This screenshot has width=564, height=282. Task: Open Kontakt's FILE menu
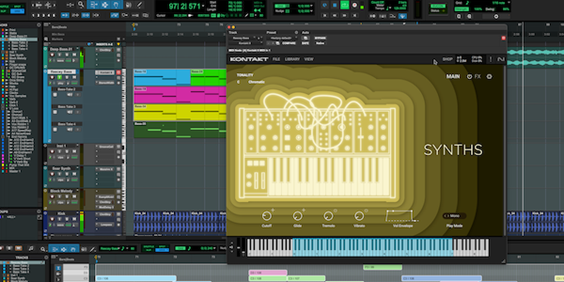pos(276,59)
